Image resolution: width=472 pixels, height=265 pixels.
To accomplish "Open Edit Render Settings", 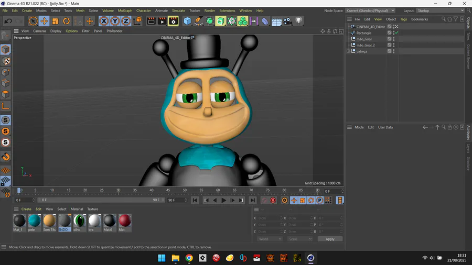I will pyautogui.click(x=174, y=21).
